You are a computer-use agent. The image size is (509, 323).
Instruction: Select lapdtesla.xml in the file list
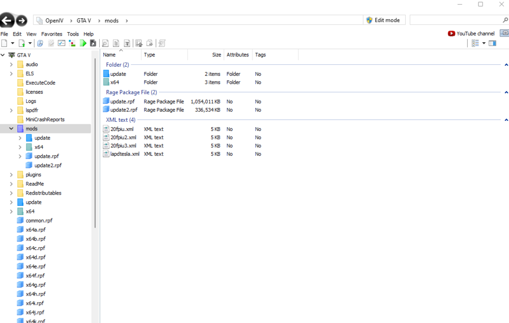(x=124, y=153)
